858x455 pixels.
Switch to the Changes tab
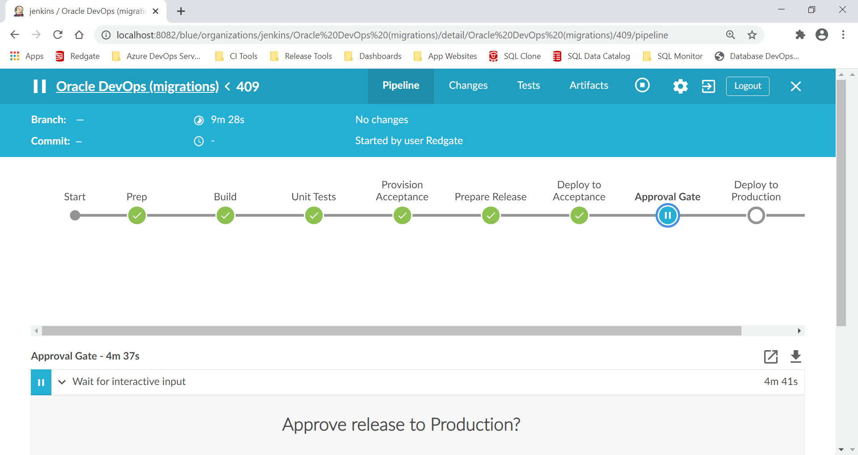(468, 86)
